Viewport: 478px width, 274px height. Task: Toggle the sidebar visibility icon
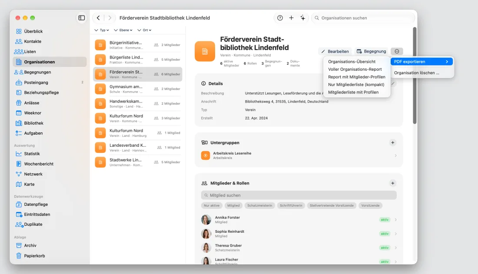point(81,18)
